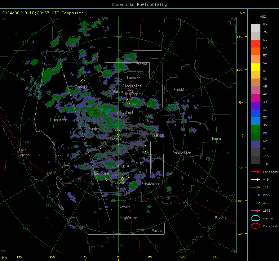Select the red 60-65 dBZ swatch
This screenshot has height=261, width=279.
[255, 43]
